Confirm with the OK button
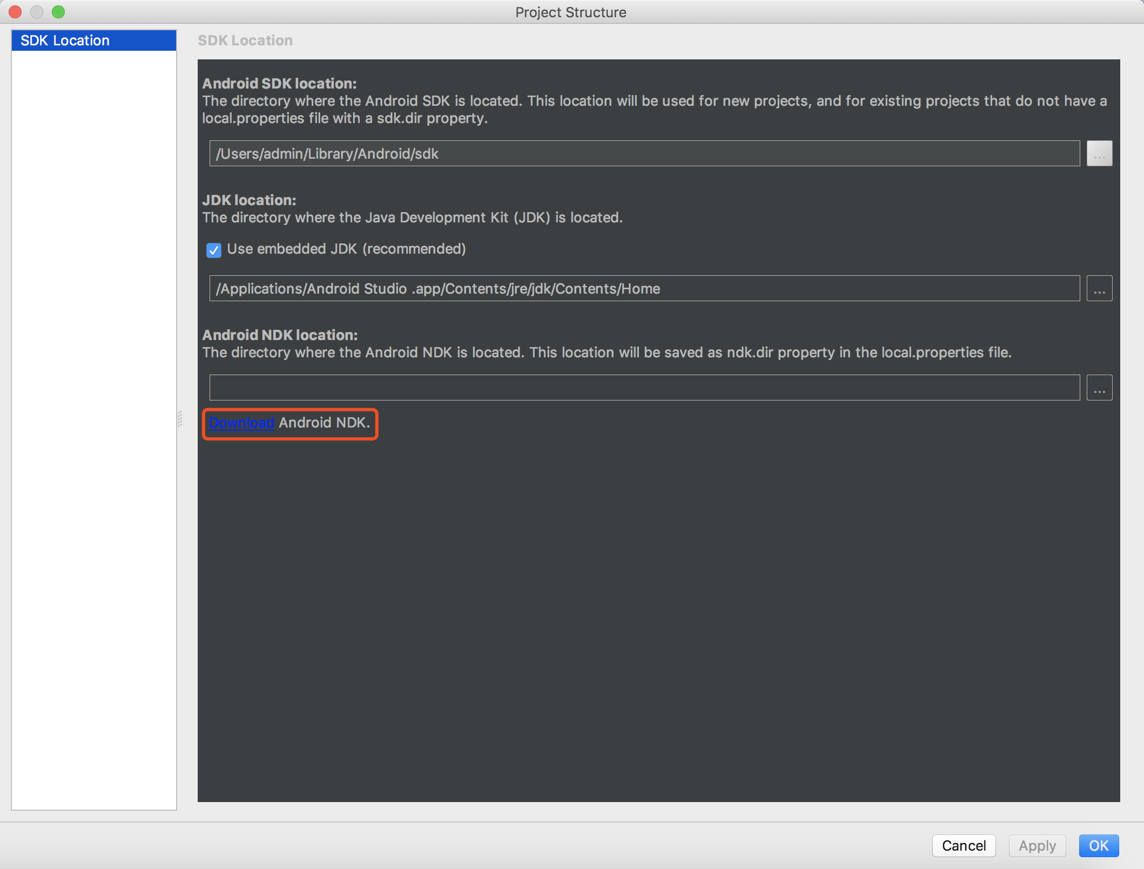The height and width of the screenshot is (869, 1144). pyautogui.click(x=1099, y=846)
